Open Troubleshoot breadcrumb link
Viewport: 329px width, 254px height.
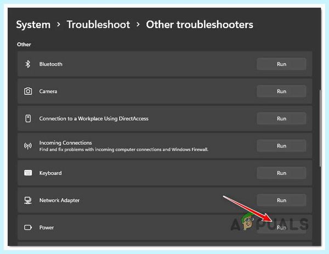(98, 25)
